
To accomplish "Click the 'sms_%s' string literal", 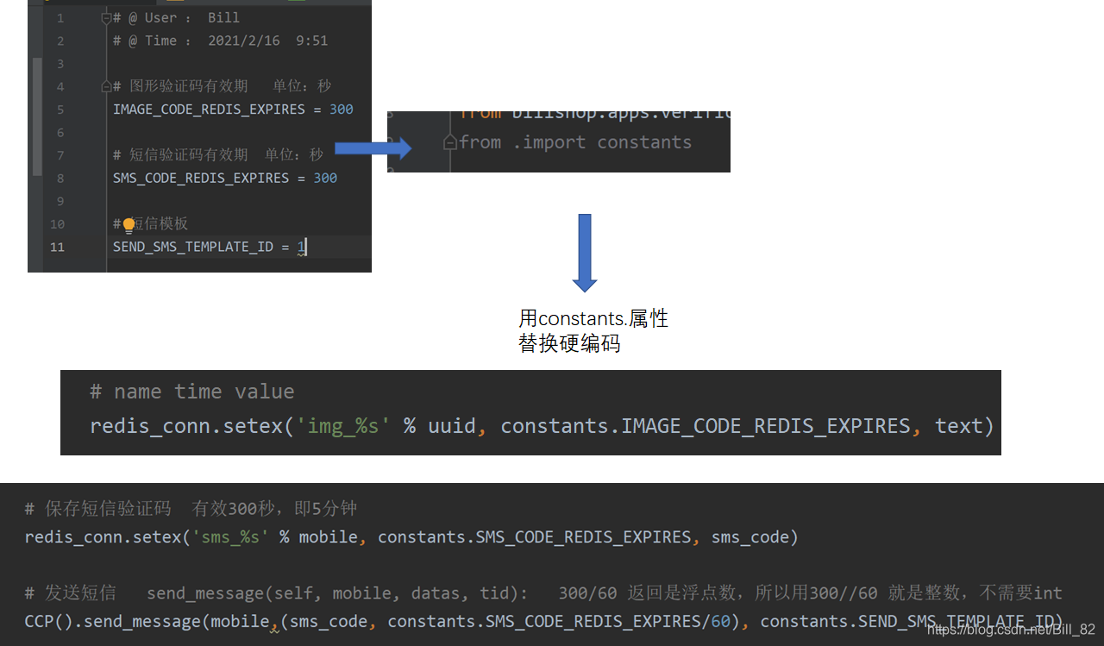I will tap(229, 537).
